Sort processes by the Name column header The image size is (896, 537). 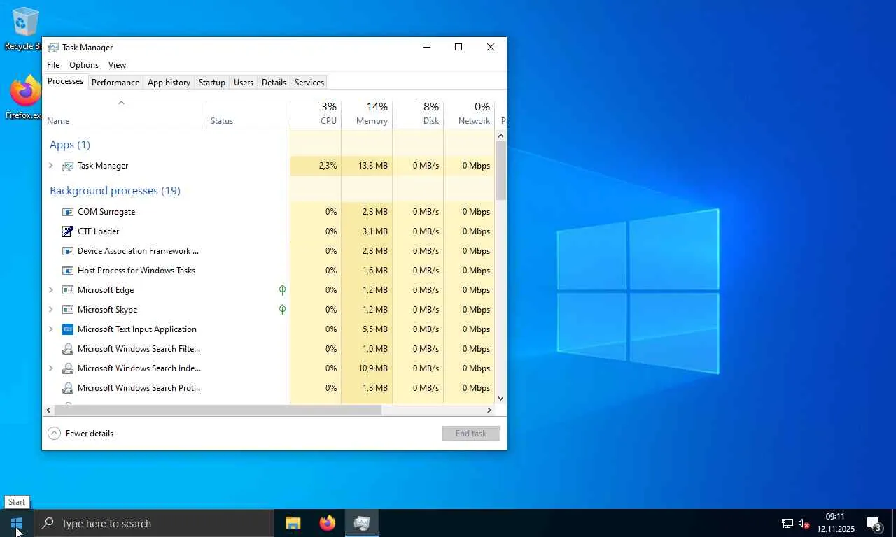click(x=125, y=114)
